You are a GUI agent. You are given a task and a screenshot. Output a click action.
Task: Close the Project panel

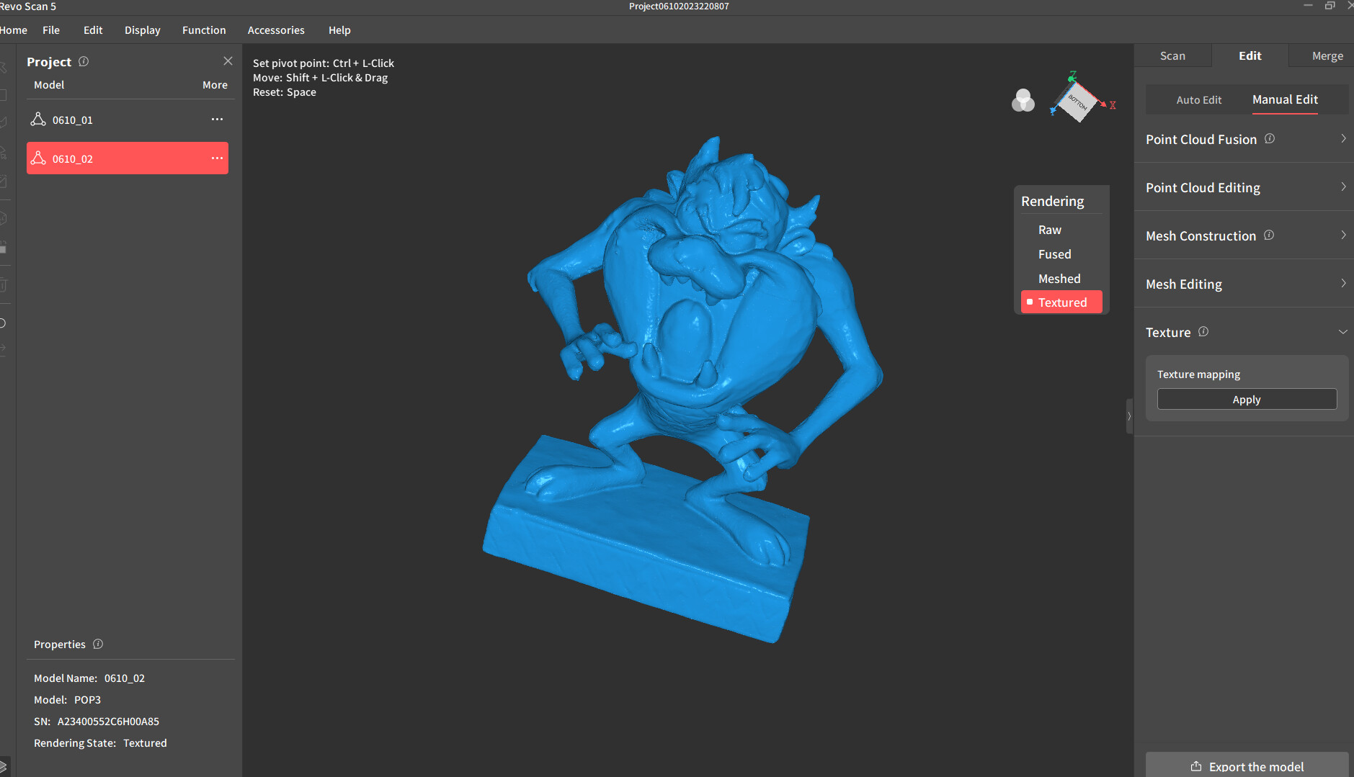coord(228,61)
